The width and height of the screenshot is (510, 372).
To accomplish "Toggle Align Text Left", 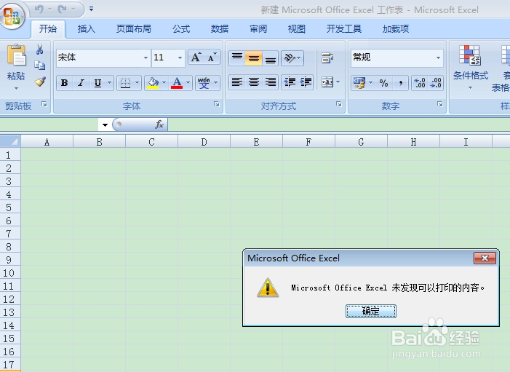I will point(237,82).
